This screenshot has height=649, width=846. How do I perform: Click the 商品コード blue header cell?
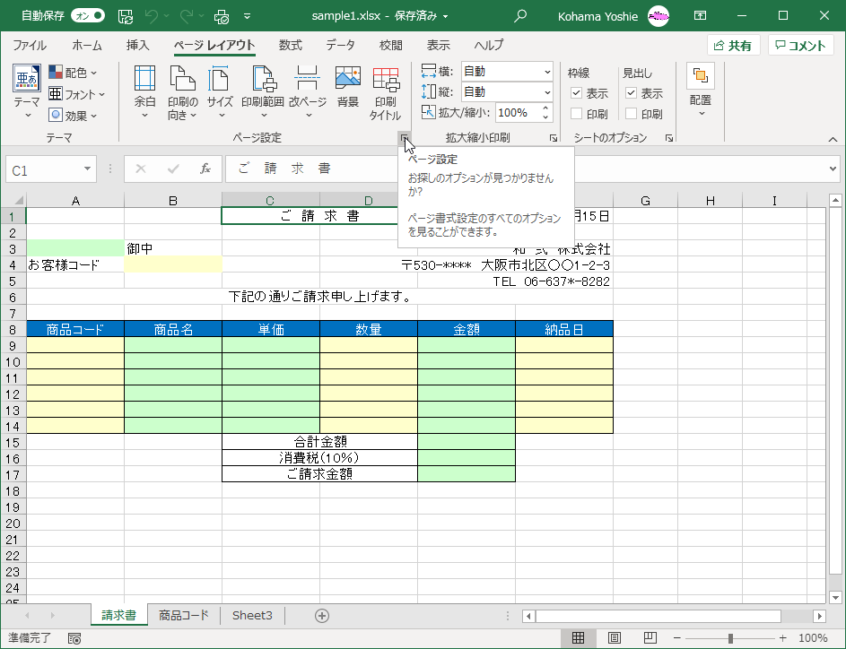point(75,329)
